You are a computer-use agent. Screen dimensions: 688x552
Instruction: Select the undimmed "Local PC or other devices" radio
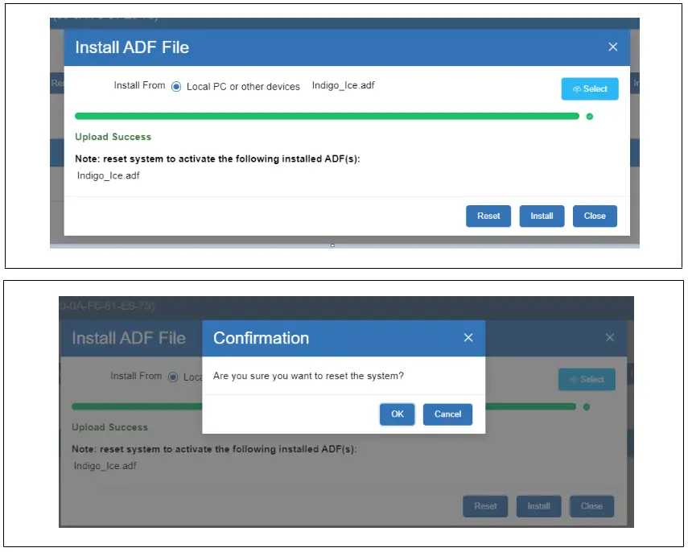pyautogui.click(x=176, y=87)
